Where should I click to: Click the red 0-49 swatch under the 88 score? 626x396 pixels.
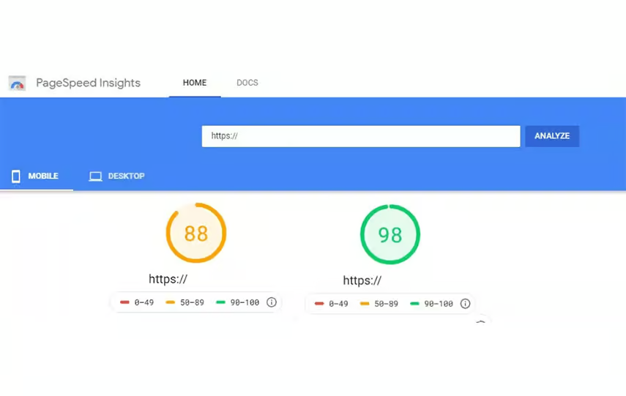tap(124, 302)
